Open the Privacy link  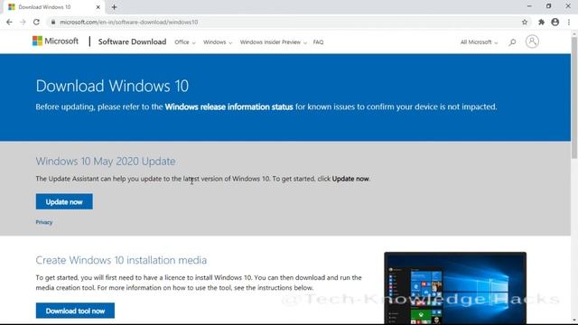44,222
